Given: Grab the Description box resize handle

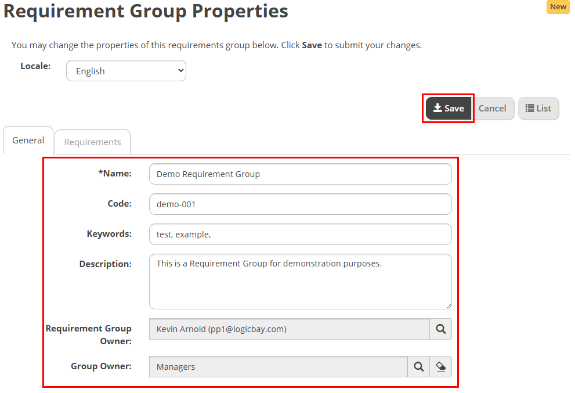Looking at the screenshot, I should click(x=448, y=305).
